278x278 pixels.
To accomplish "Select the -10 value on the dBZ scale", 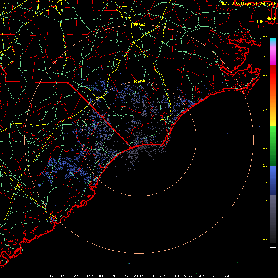I will pos(264,202).
